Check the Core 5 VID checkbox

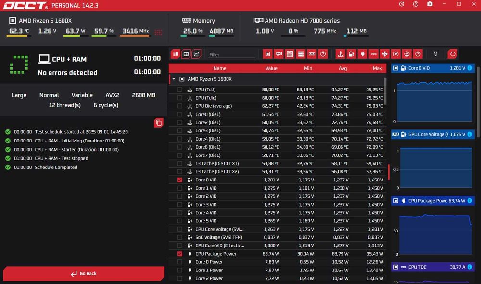[x=180, y=221]
